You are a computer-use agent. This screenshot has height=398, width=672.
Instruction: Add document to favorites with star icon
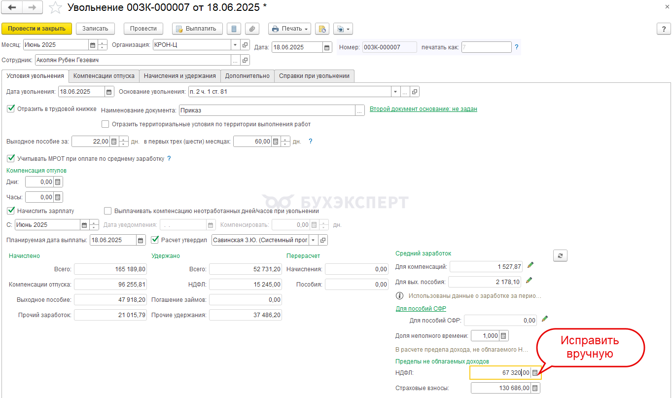[55, 7]
